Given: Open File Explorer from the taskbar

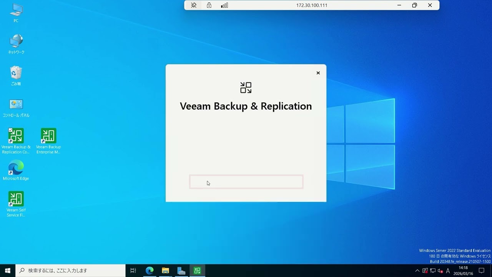Looking at the screenshot, I should coord(165,270).
